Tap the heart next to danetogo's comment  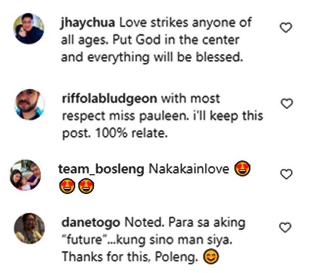point(285,227)
